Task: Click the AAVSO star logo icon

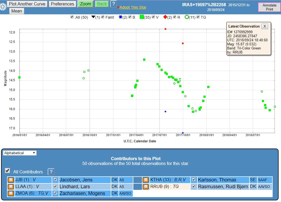Action: tap(3, 6)
